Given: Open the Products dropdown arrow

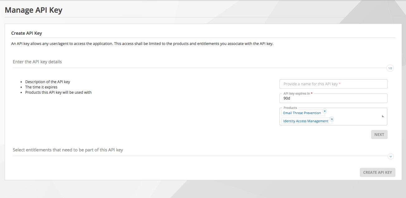Looking at the screenshot, I should (x=383, y=116).
